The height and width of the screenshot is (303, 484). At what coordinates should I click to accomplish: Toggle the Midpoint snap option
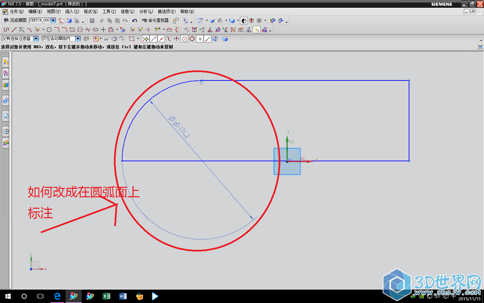point(161,39)
